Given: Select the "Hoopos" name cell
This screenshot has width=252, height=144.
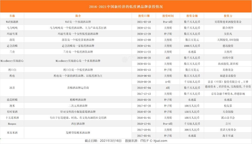Looking at the screenshot, I should coord(12,124).
